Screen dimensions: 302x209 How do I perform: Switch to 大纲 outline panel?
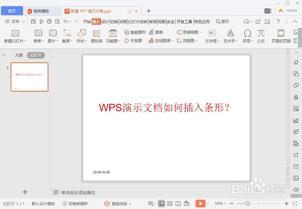[x=19, y=55]
